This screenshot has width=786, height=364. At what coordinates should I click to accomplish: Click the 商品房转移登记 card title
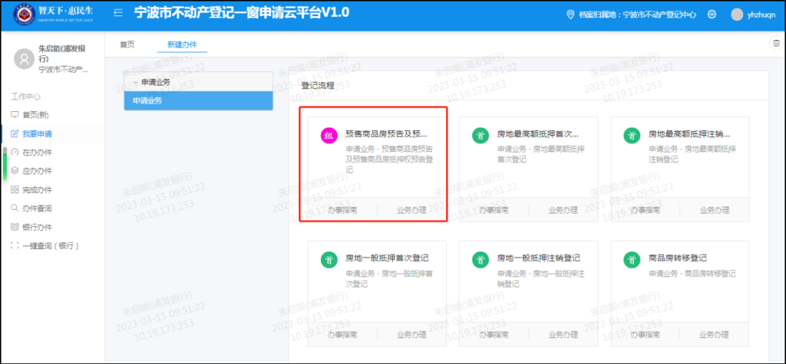click(678, 259)
